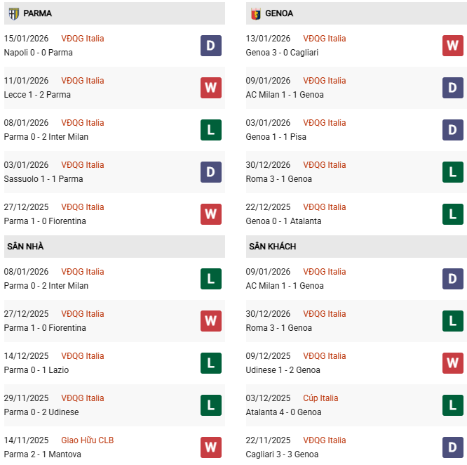Open the Udinese 1 - 2 Genoa match
This screenshot has width=467, height=465.
[x=283, y=370]
